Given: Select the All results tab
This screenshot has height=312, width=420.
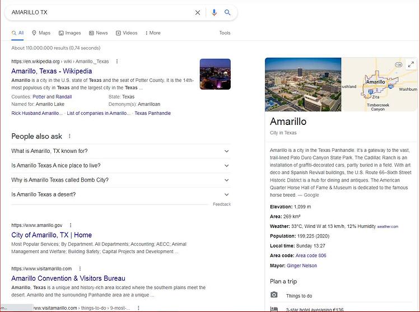Looking at the screenshot, I should [x=18, y=33].
